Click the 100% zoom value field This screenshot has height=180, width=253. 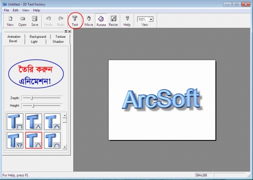pyautogui.click(x=143, y=19)
